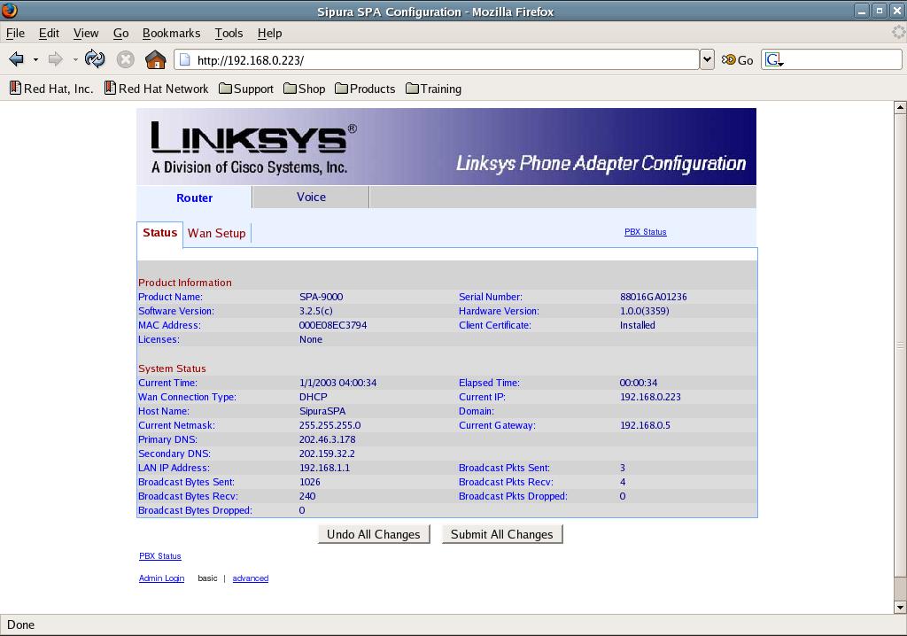Open the forward button history dropdown

[x=75, y=59]
